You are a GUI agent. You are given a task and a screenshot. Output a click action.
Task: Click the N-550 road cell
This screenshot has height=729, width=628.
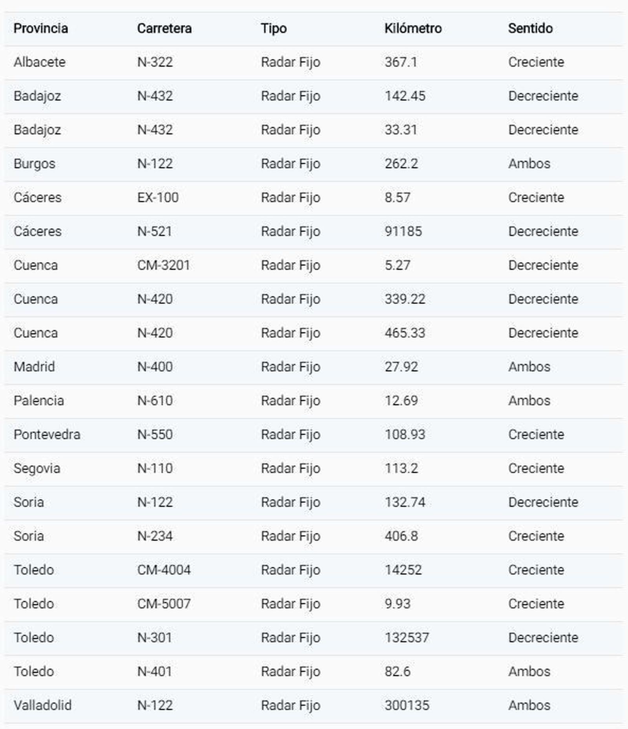pos(155,434)
